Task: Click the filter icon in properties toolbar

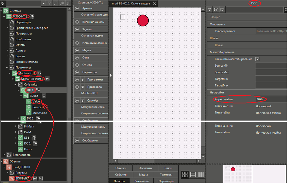Action: 216,9
